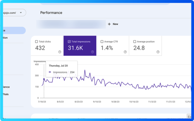Image resolution: width=194 pixels, height=121 pixels.
Task: Click the blurred date filter chips area
Action: (x=71, y=24)
